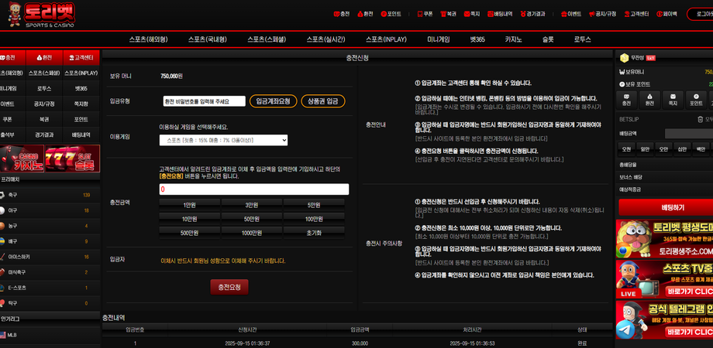Submit with the red 충전요청 button
Image resolution: width=713 pixels, height=348 pixels.
point(229,287)
